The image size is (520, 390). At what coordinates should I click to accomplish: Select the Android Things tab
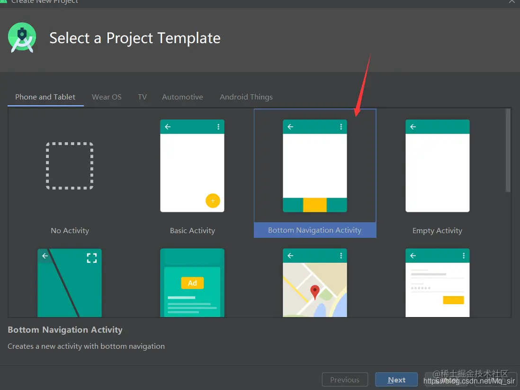coord(246,97)
